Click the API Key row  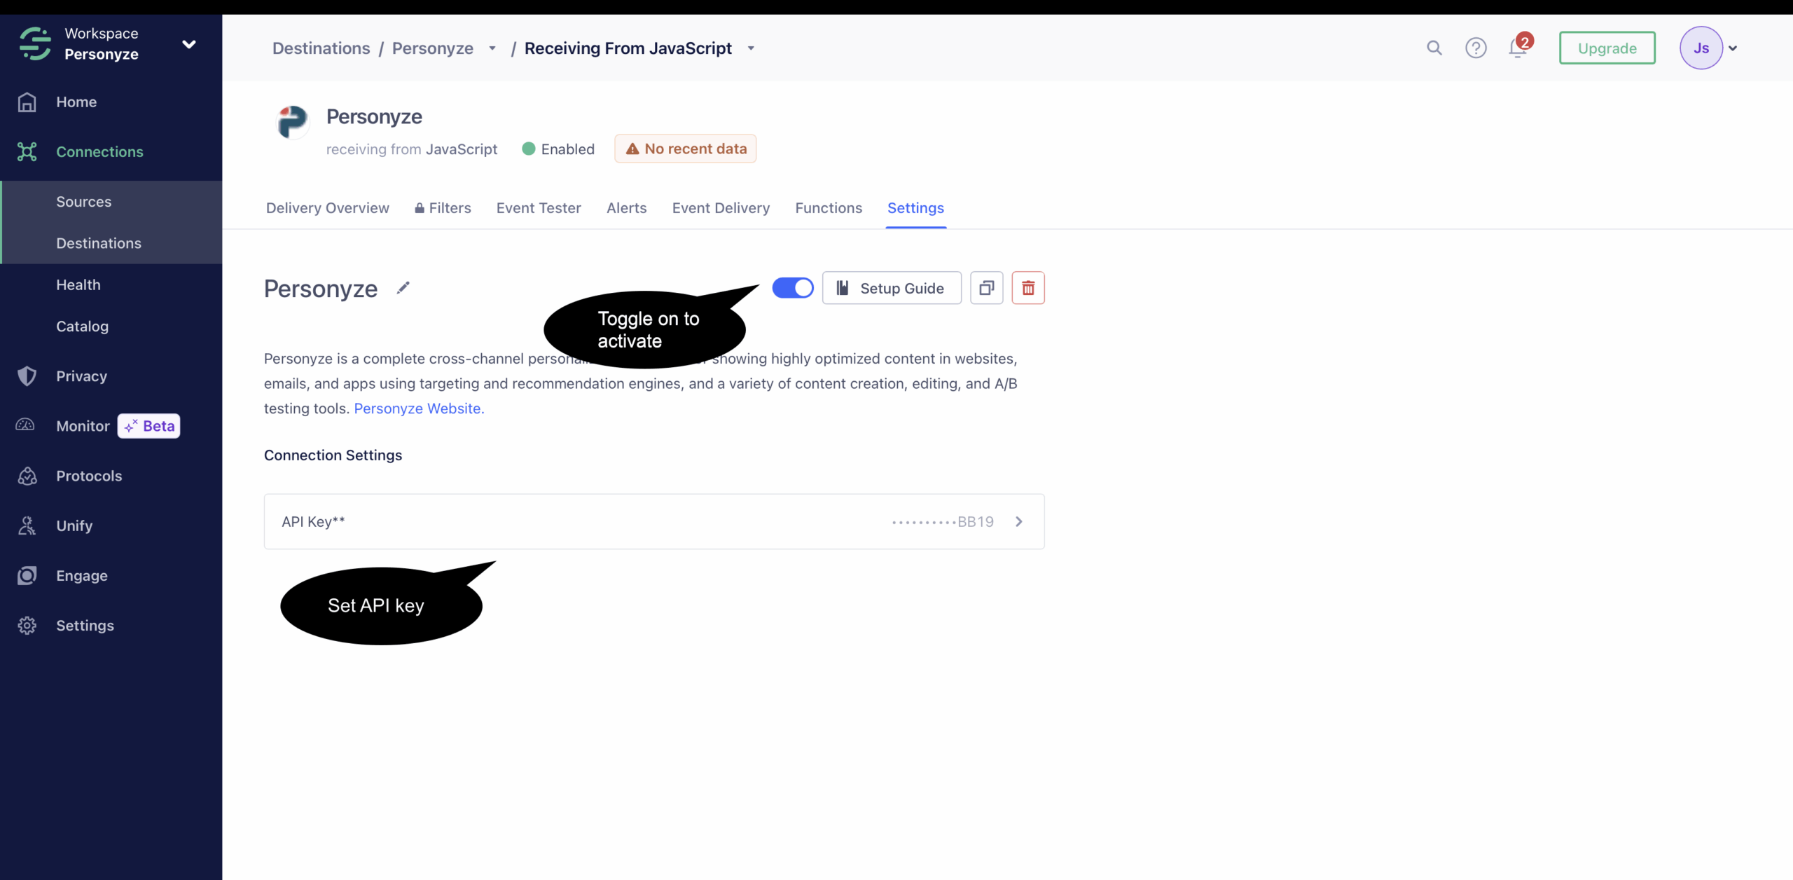point(654,521)
